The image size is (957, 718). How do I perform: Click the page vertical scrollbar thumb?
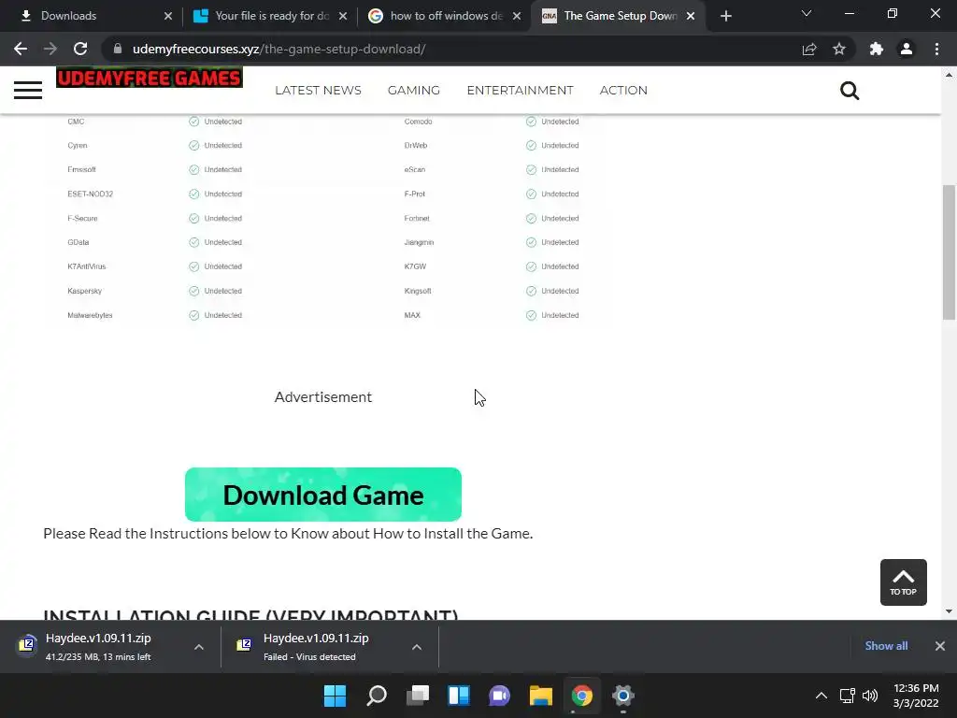(x=949, y=252)
